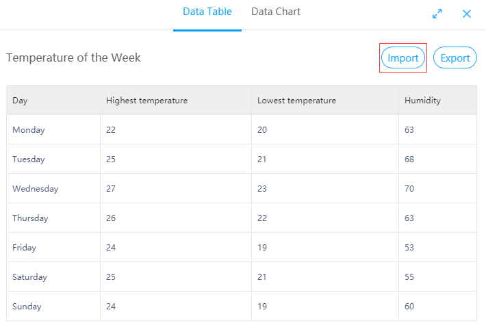Click Tuesday's highest temperature value 25
The width and height of the screenshot is (486, 334).
[111, 159]
